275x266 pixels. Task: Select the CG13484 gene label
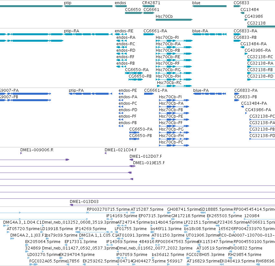point(249,9)
